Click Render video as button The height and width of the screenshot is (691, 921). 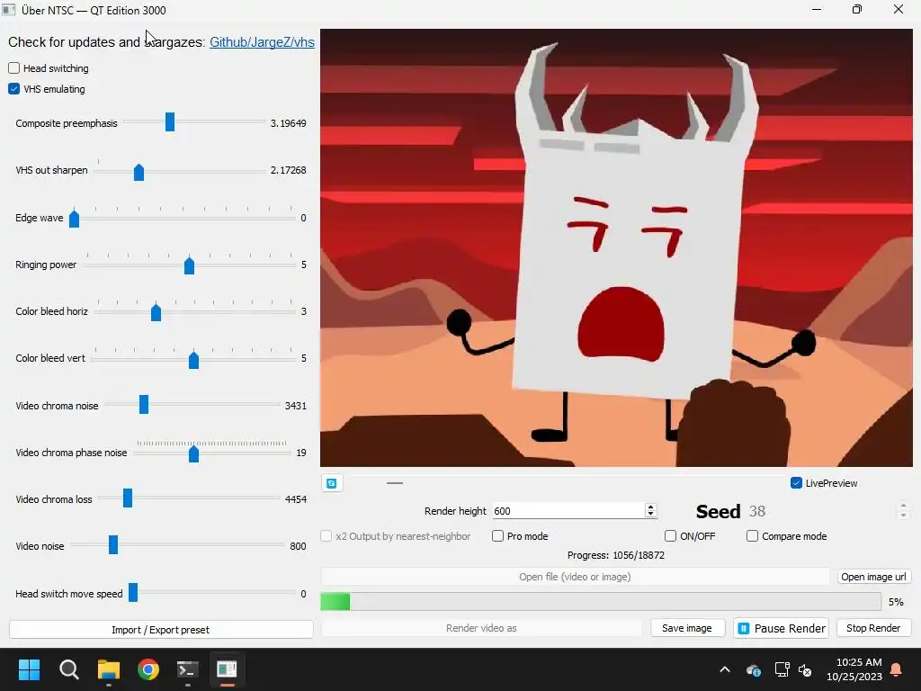[481, 628]
